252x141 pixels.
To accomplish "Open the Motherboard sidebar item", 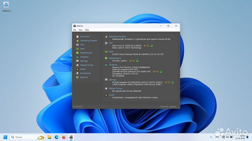I will (x=86, y=53).
